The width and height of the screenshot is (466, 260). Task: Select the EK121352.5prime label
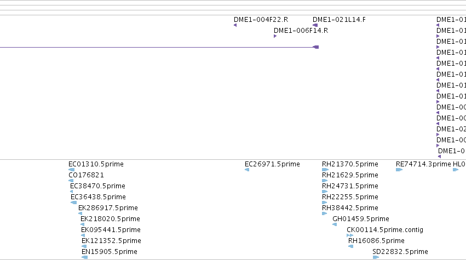pos(112,241)
